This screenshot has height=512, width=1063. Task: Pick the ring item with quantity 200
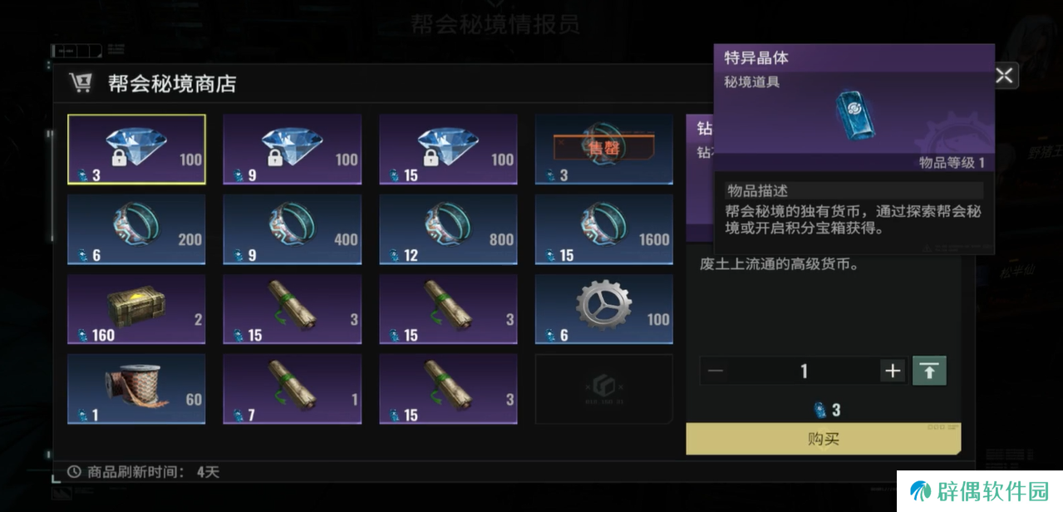pyautogui.click(x=136, y=229)
